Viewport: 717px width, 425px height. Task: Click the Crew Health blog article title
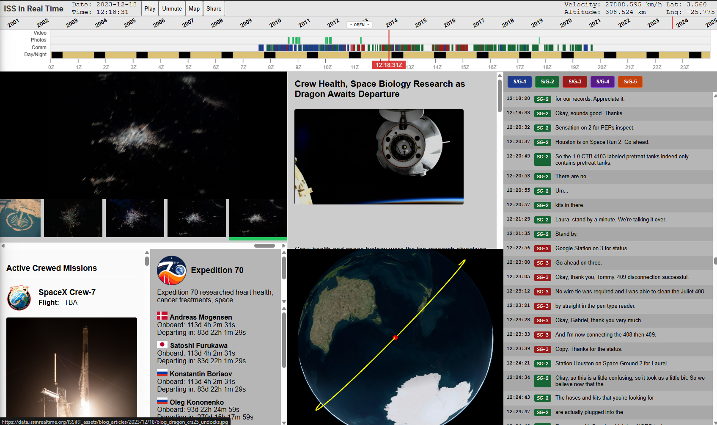380,89
